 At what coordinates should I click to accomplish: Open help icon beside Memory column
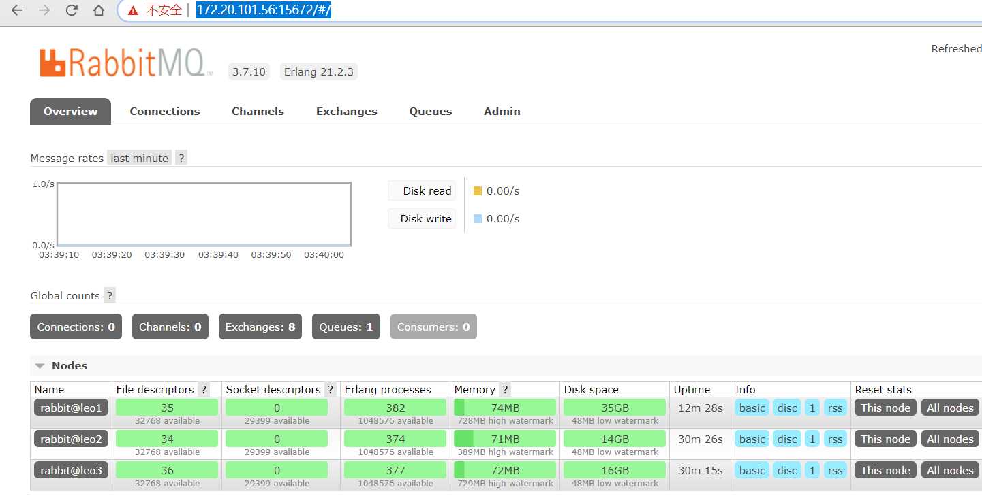505,390
